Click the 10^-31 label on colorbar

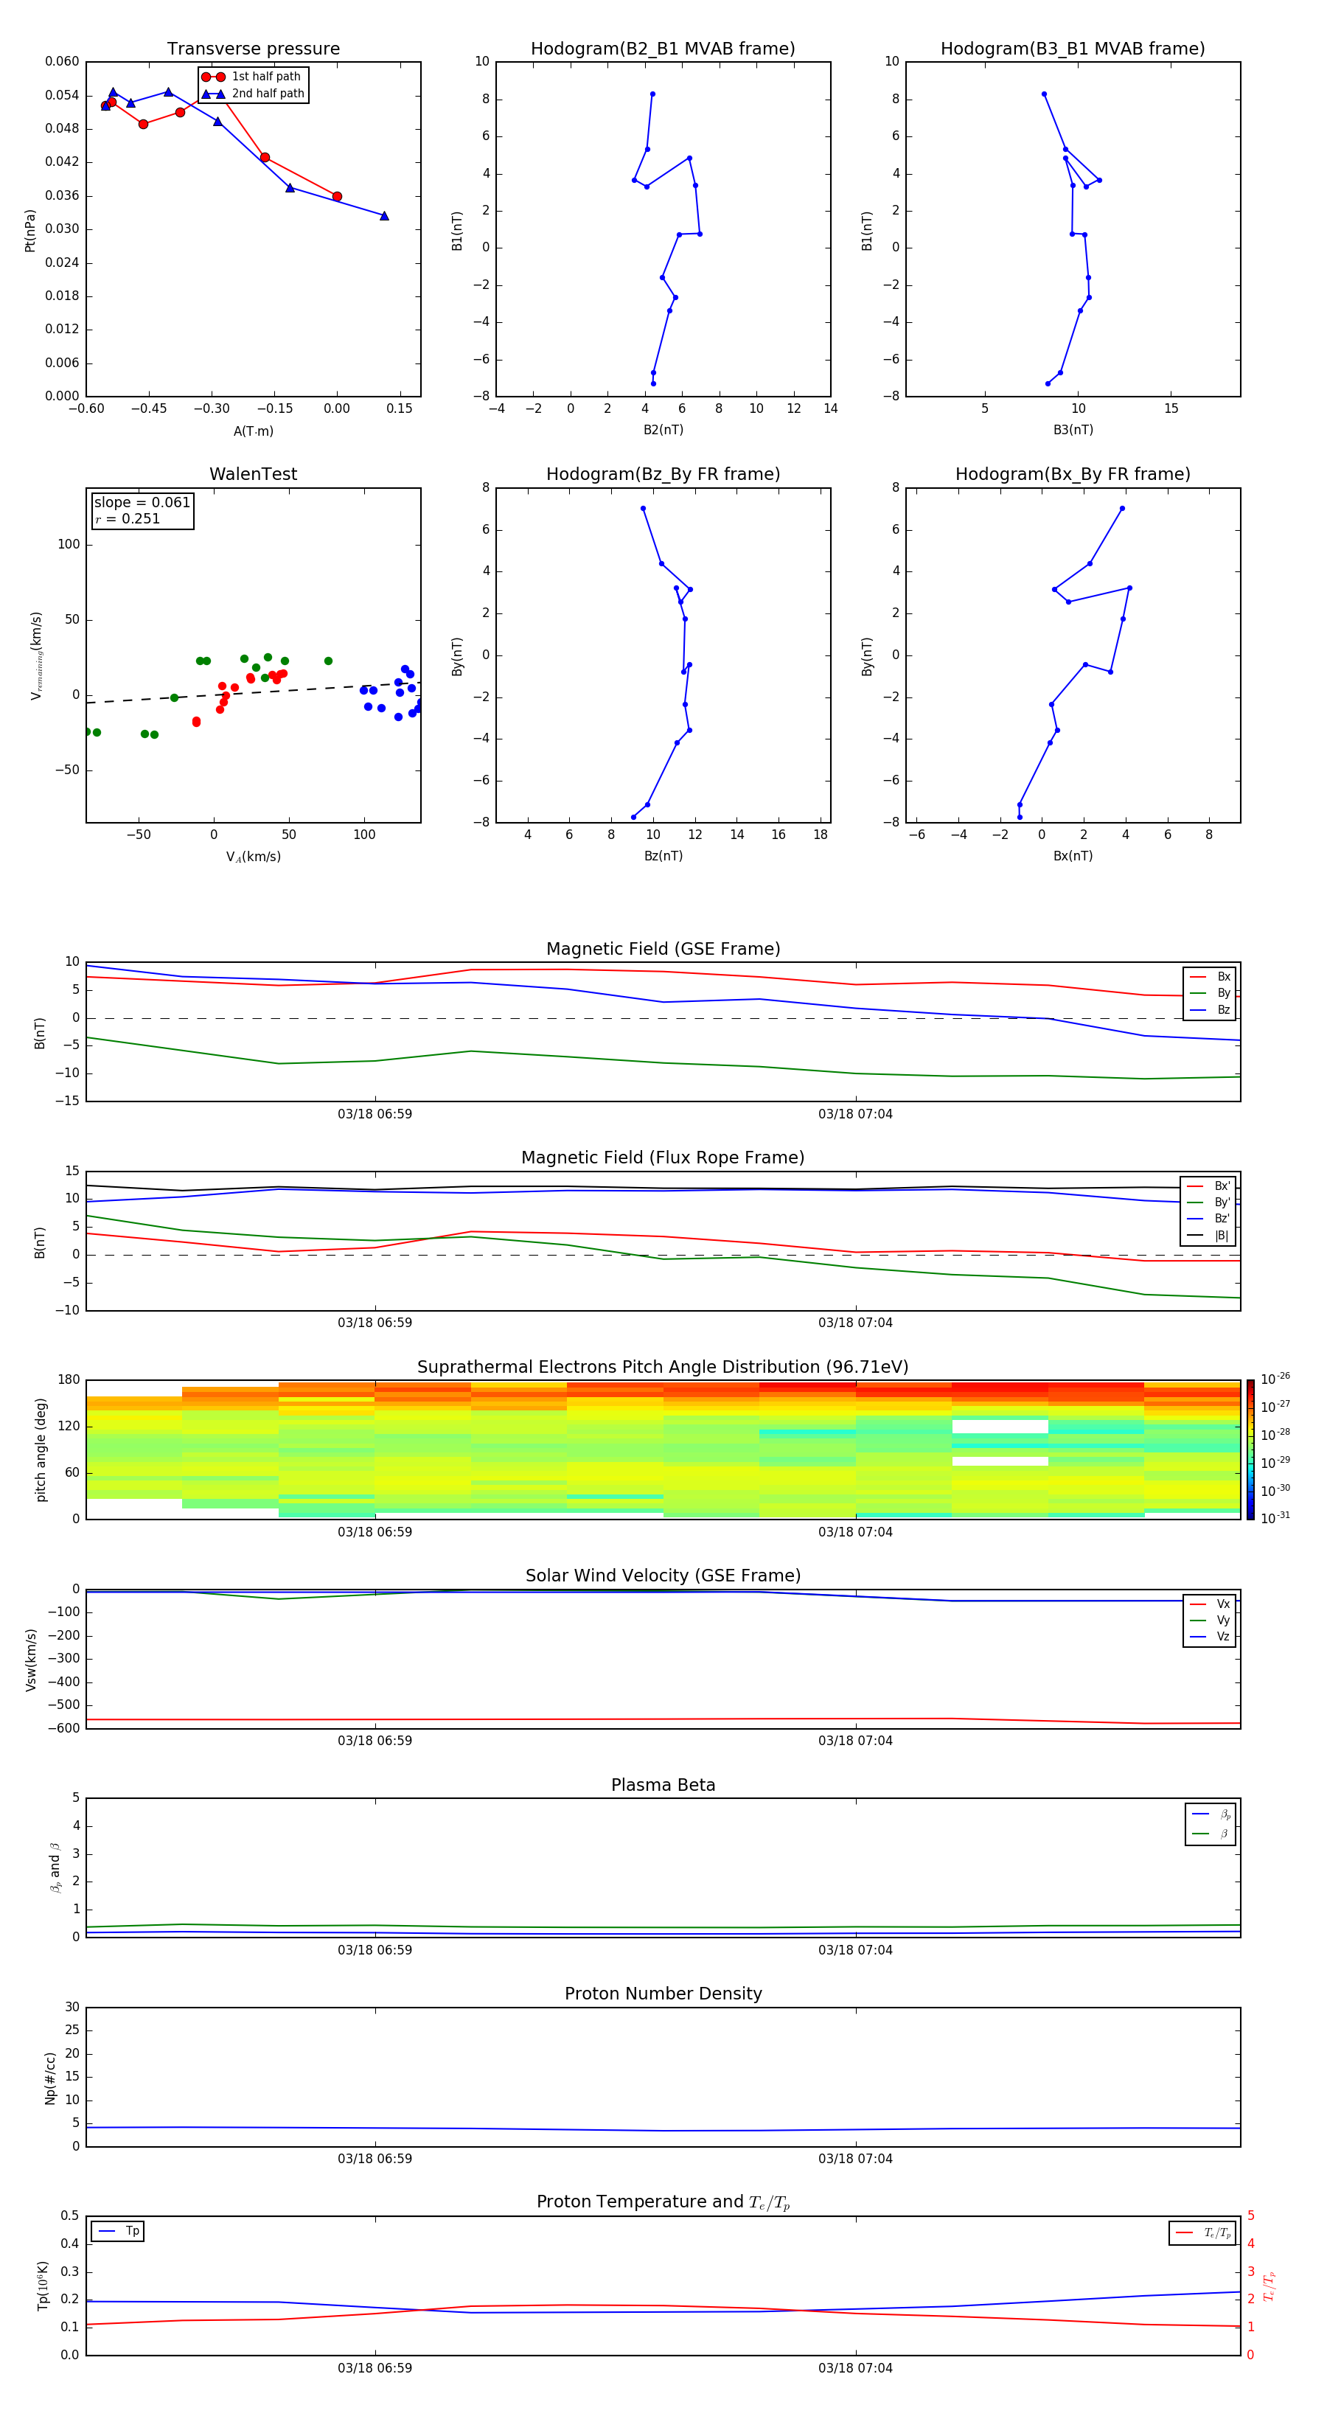[x=1275, y=1518]
